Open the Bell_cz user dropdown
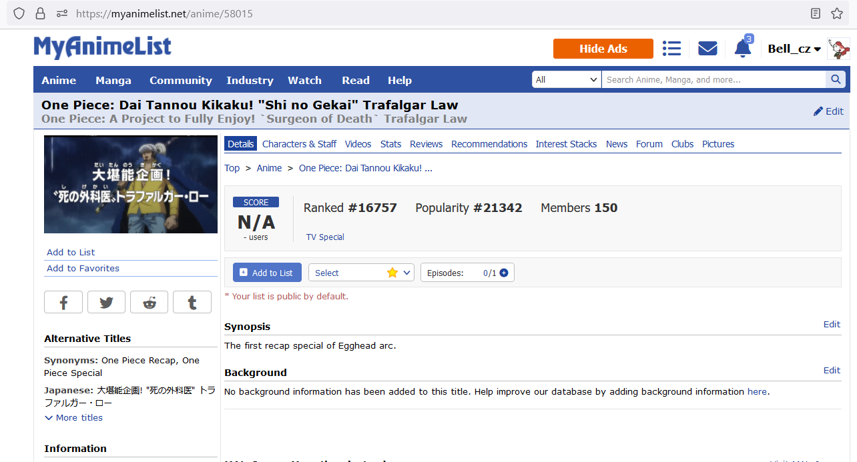This screenshot has height=462, width=857. pos(794,49)
